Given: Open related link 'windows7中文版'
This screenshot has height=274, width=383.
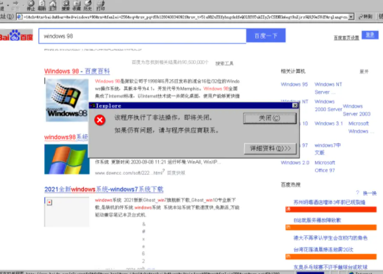Looking at the screenshot, I should (327, 149).
